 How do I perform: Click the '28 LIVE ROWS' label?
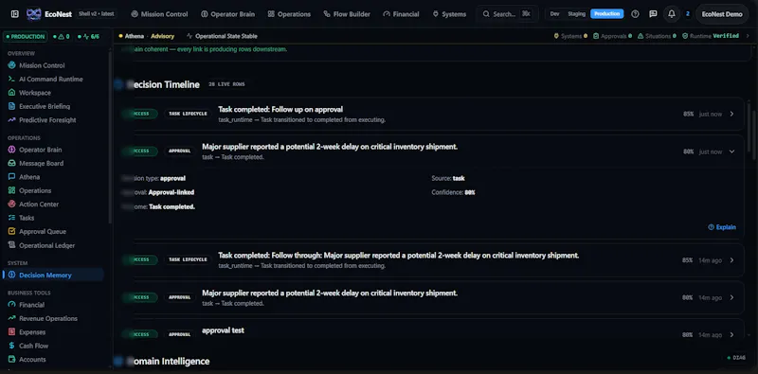tap(226, 84)
